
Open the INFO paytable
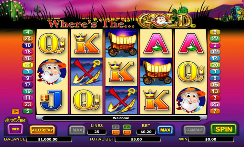[x=15, y=129]
